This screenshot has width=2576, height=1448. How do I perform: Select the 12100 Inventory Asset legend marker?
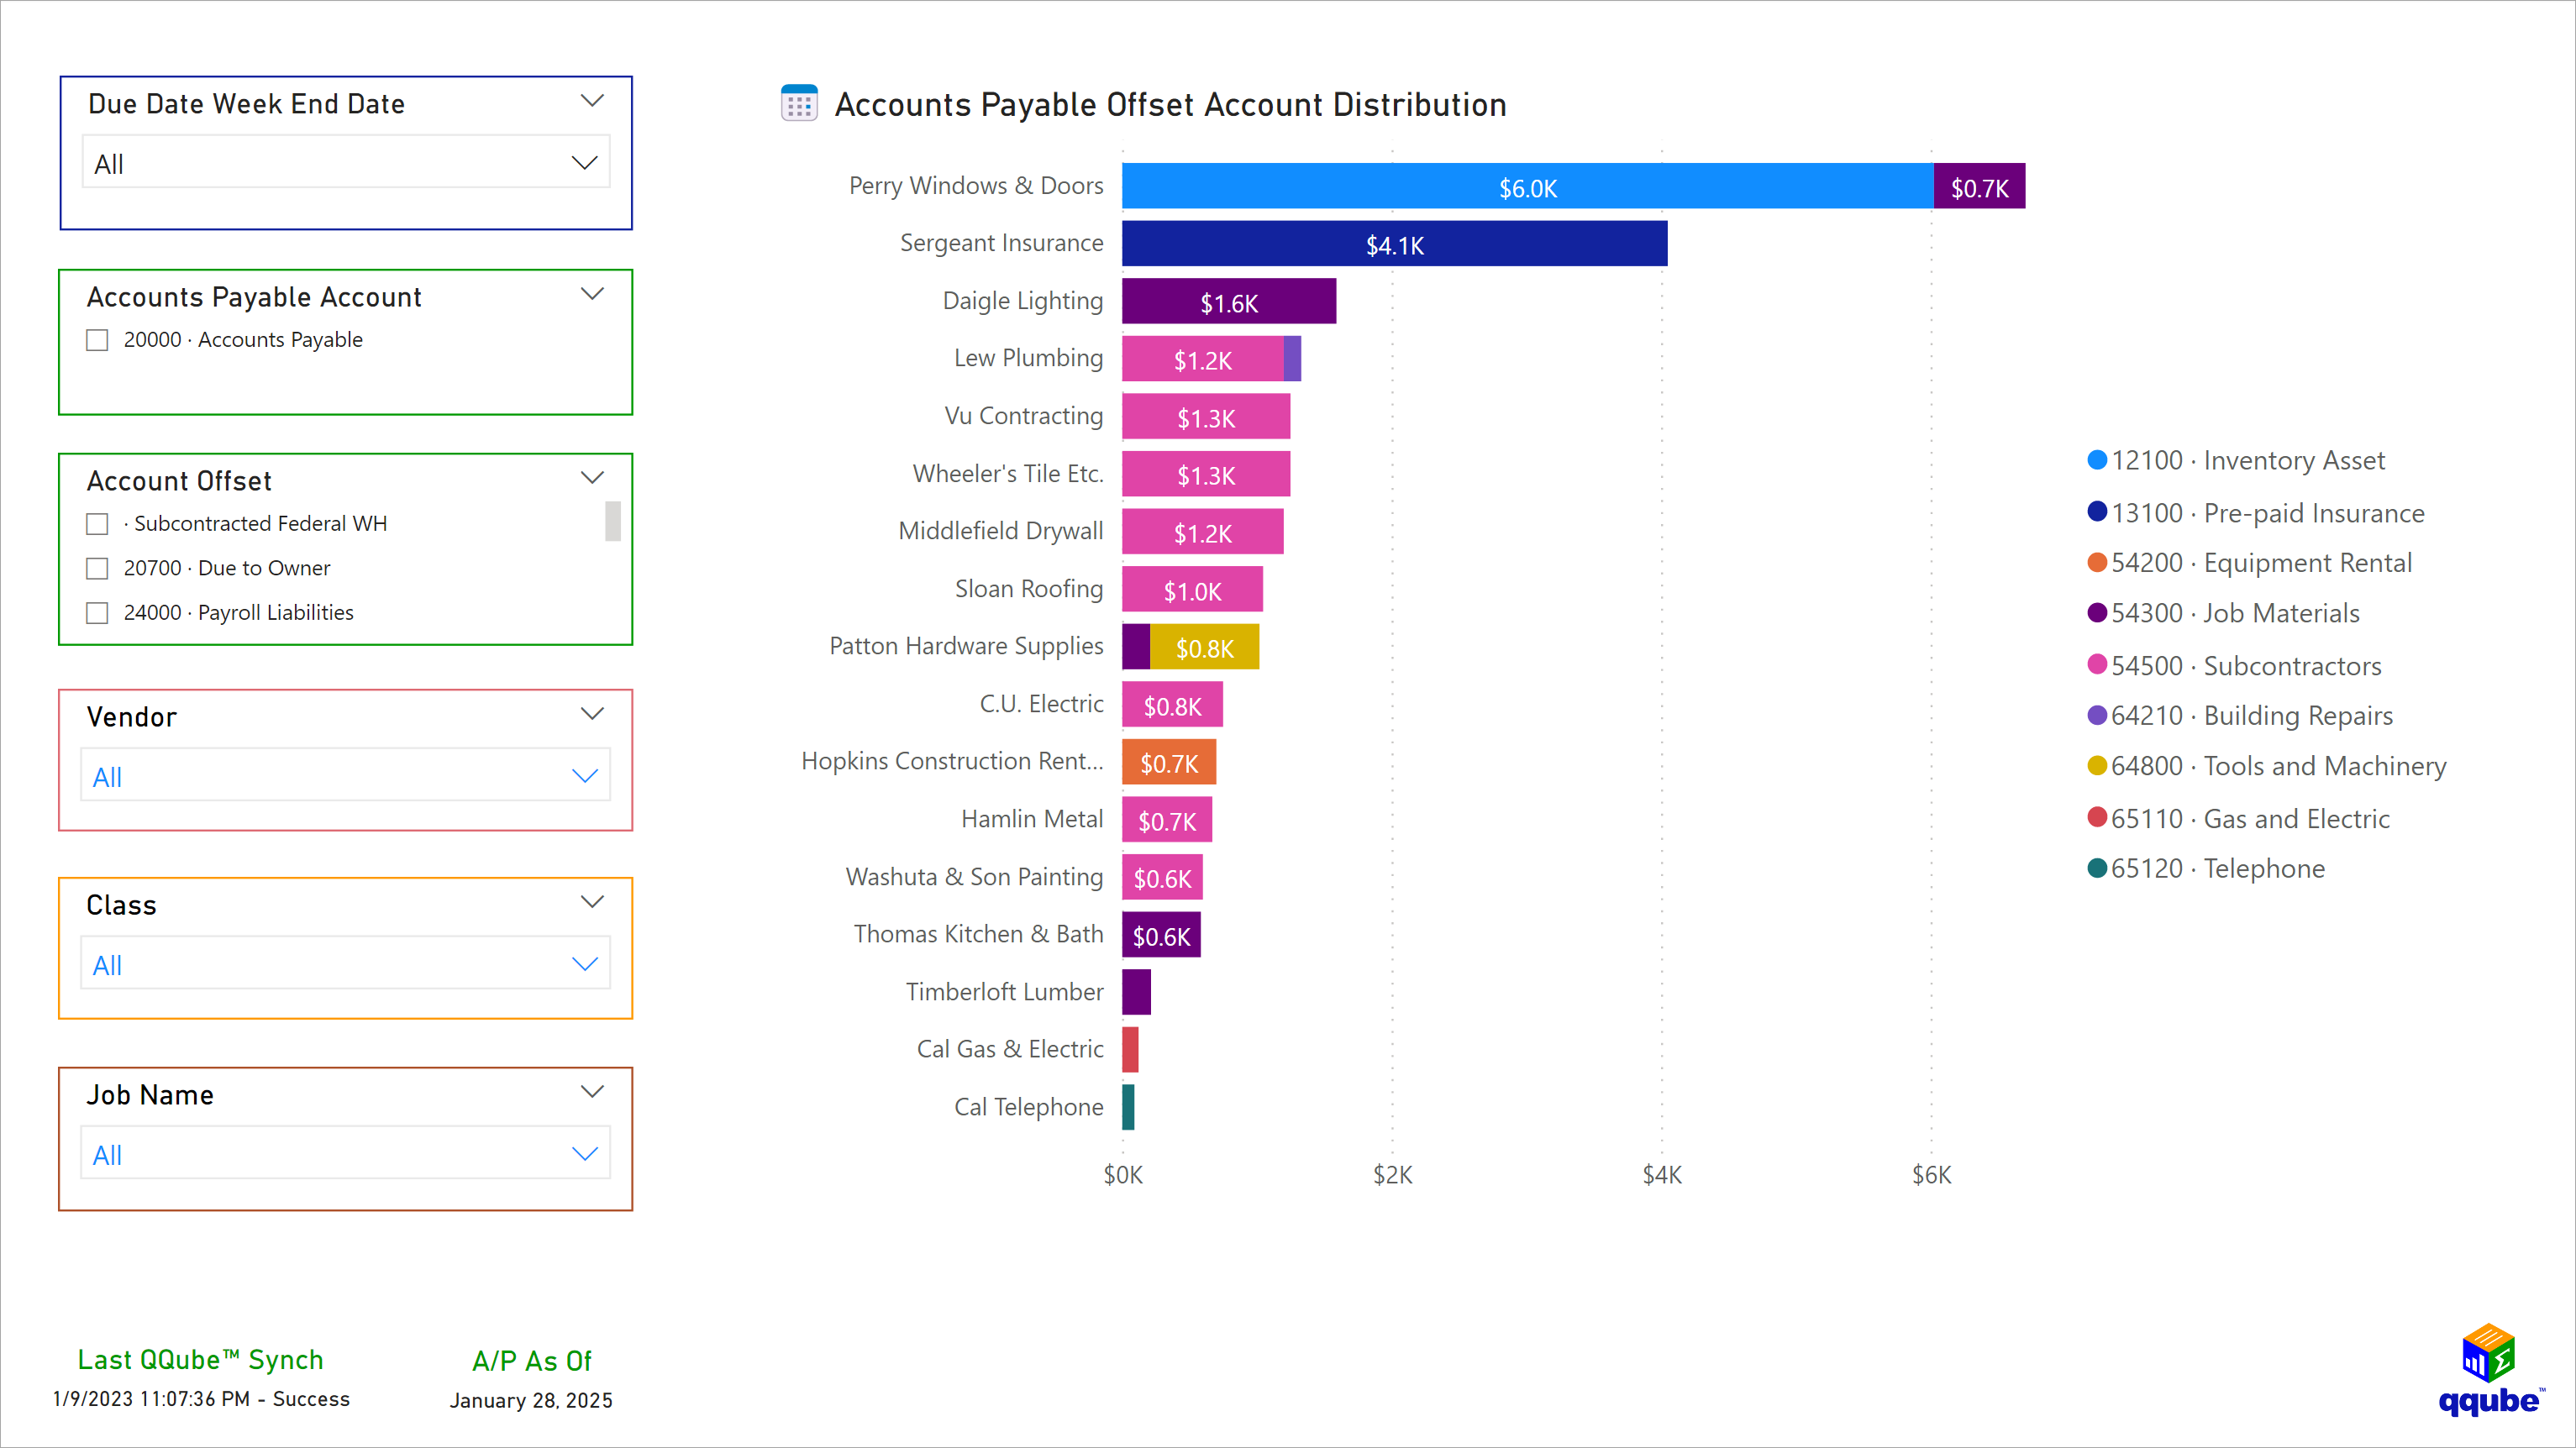pyautogui.click(x=2096, y=460)
